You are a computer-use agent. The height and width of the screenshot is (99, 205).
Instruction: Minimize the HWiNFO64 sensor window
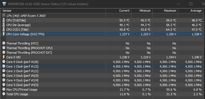pos(179,4)
